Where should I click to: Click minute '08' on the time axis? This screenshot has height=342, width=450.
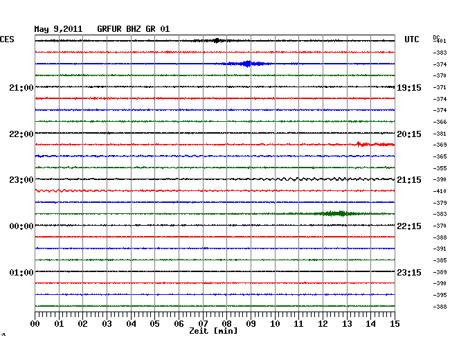point(226,324)
